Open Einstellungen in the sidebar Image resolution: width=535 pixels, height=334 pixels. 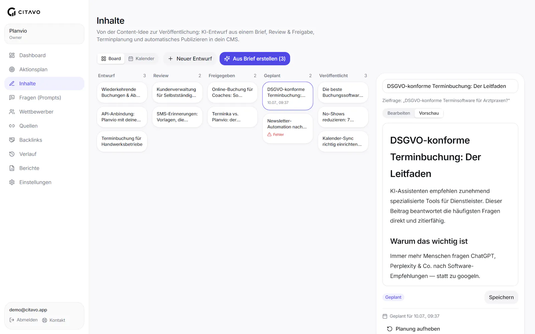pos(44,182)
